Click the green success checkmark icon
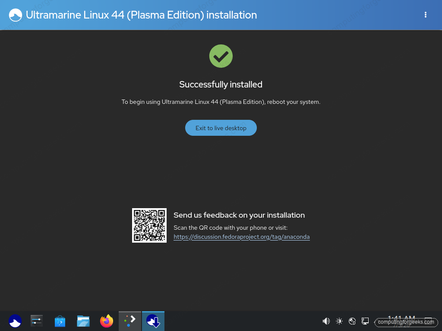This screenshot has width=442, height=331. coord(221,56)
